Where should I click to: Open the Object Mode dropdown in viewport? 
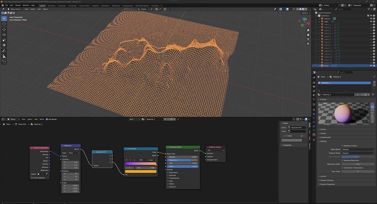click(15, 9)
